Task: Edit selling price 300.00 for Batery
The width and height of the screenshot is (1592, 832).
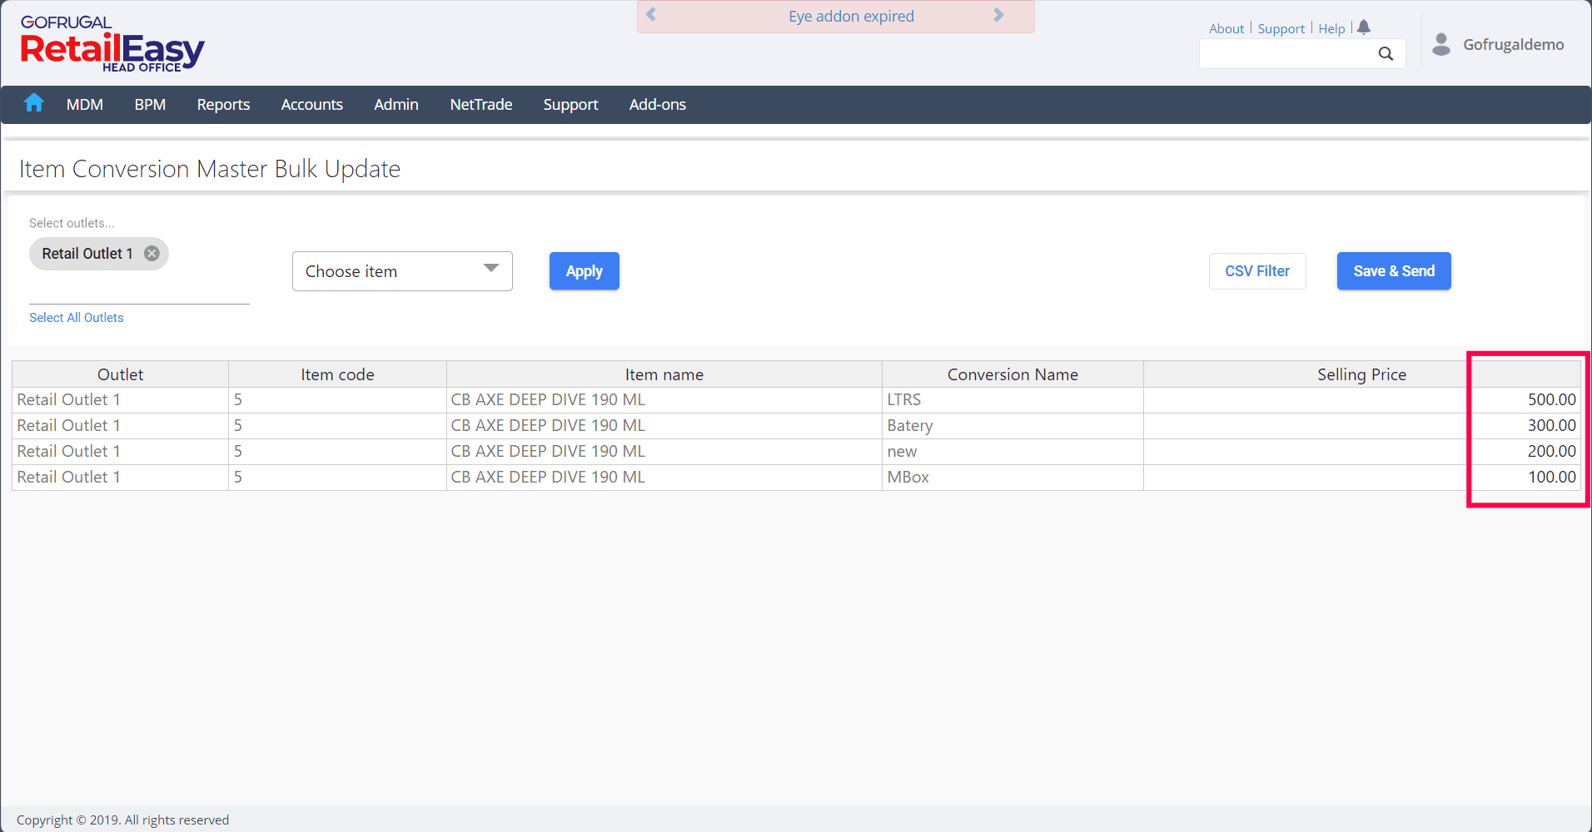Action: point(1362,426)
